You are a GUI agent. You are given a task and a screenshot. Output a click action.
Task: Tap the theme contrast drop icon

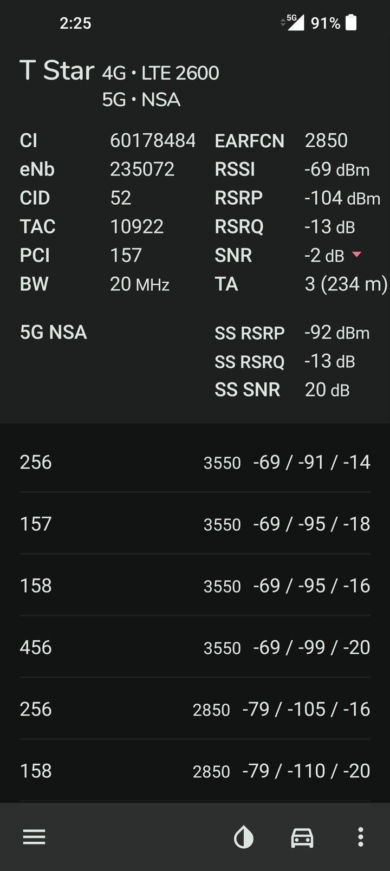pos(244,837)
